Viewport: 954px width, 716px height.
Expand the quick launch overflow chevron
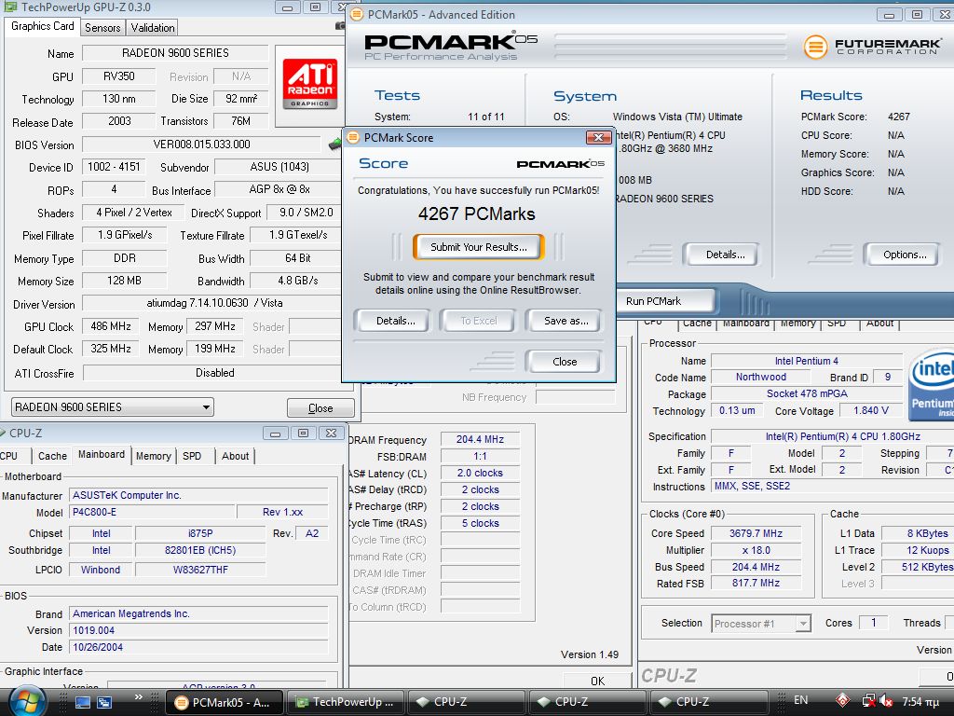pos(139,697)
